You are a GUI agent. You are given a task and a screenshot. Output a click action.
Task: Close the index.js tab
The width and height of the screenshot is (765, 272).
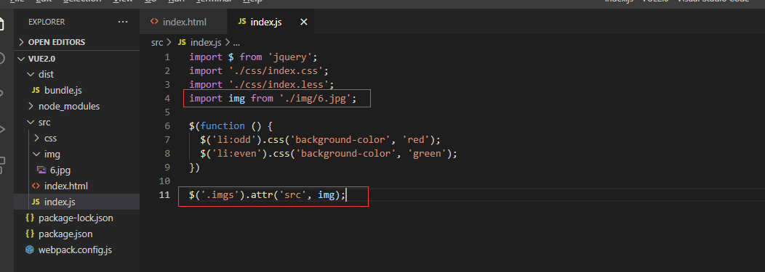pyautogui.click(x=303, y=22)
